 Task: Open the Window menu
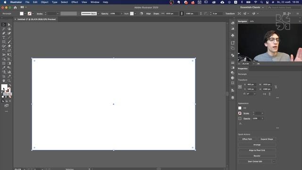95,2
